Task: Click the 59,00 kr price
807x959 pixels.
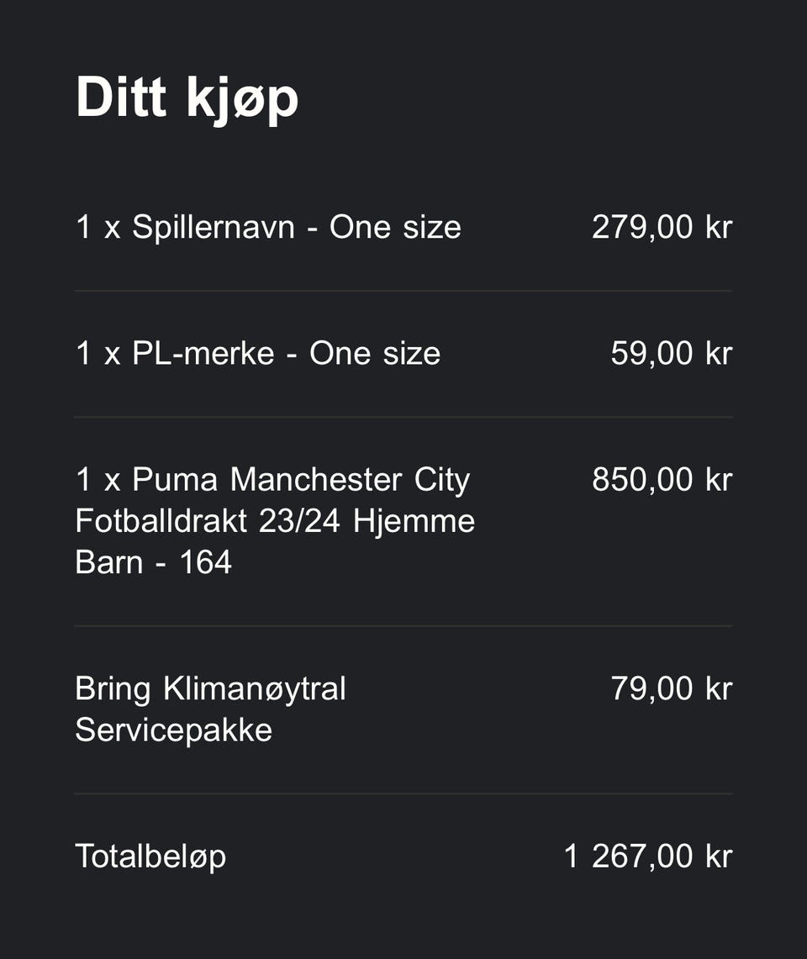Action: (671, 353)
